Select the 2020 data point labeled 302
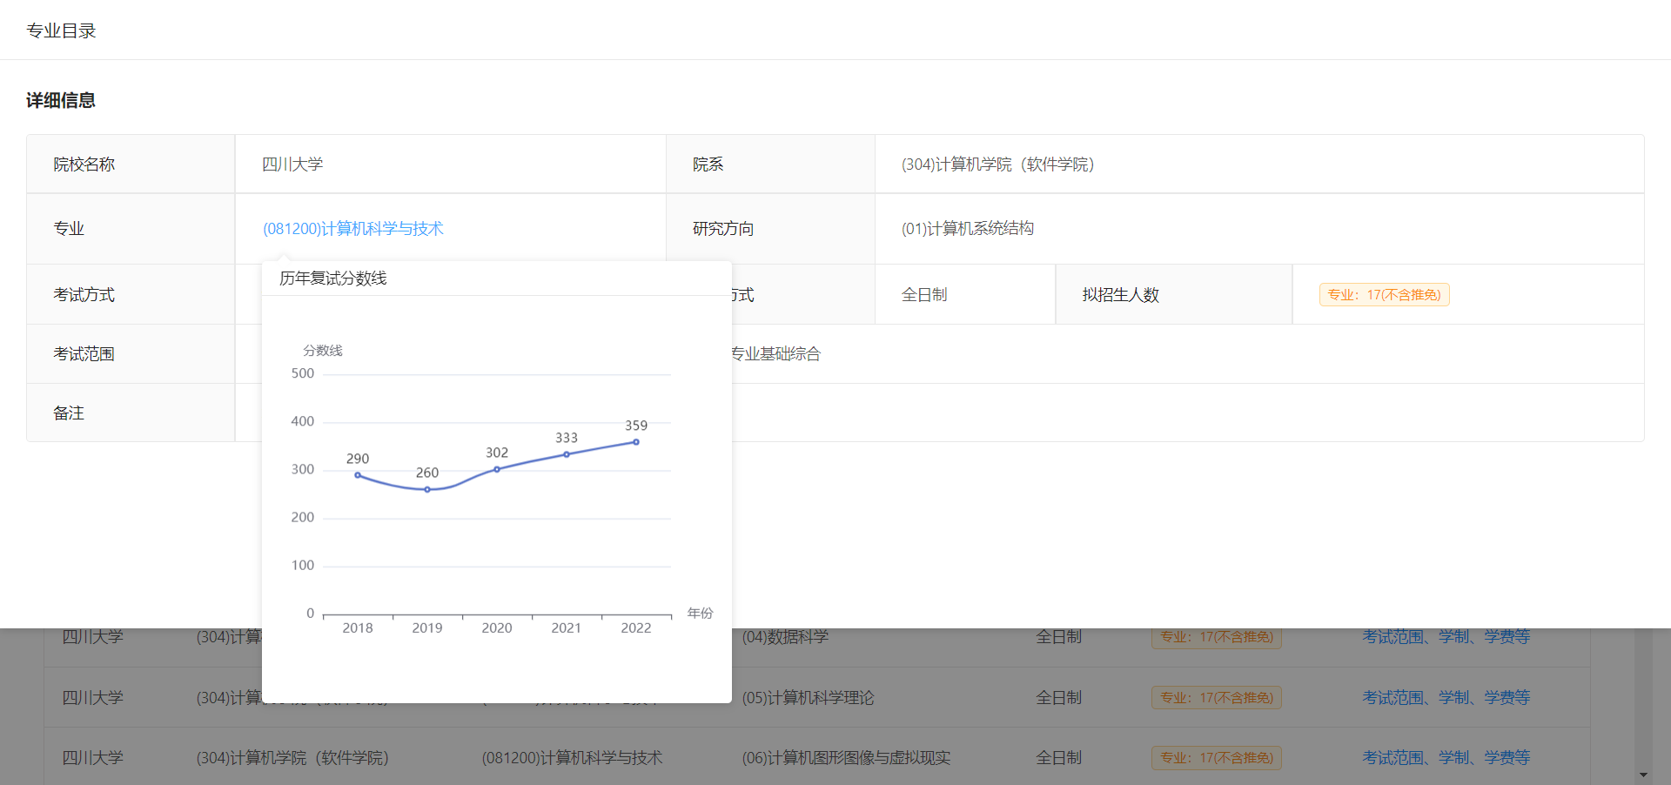Viewport: 1671px width, 785px height. click(497, 469)
